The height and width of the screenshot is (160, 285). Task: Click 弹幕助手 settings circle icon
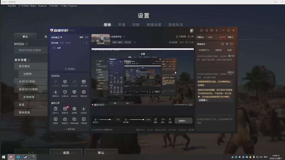tap(227, 44)
